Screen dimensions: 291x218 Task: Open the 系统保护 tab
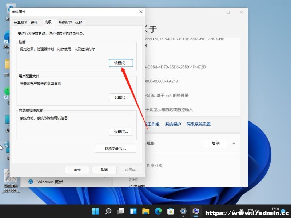coord(65,23)
